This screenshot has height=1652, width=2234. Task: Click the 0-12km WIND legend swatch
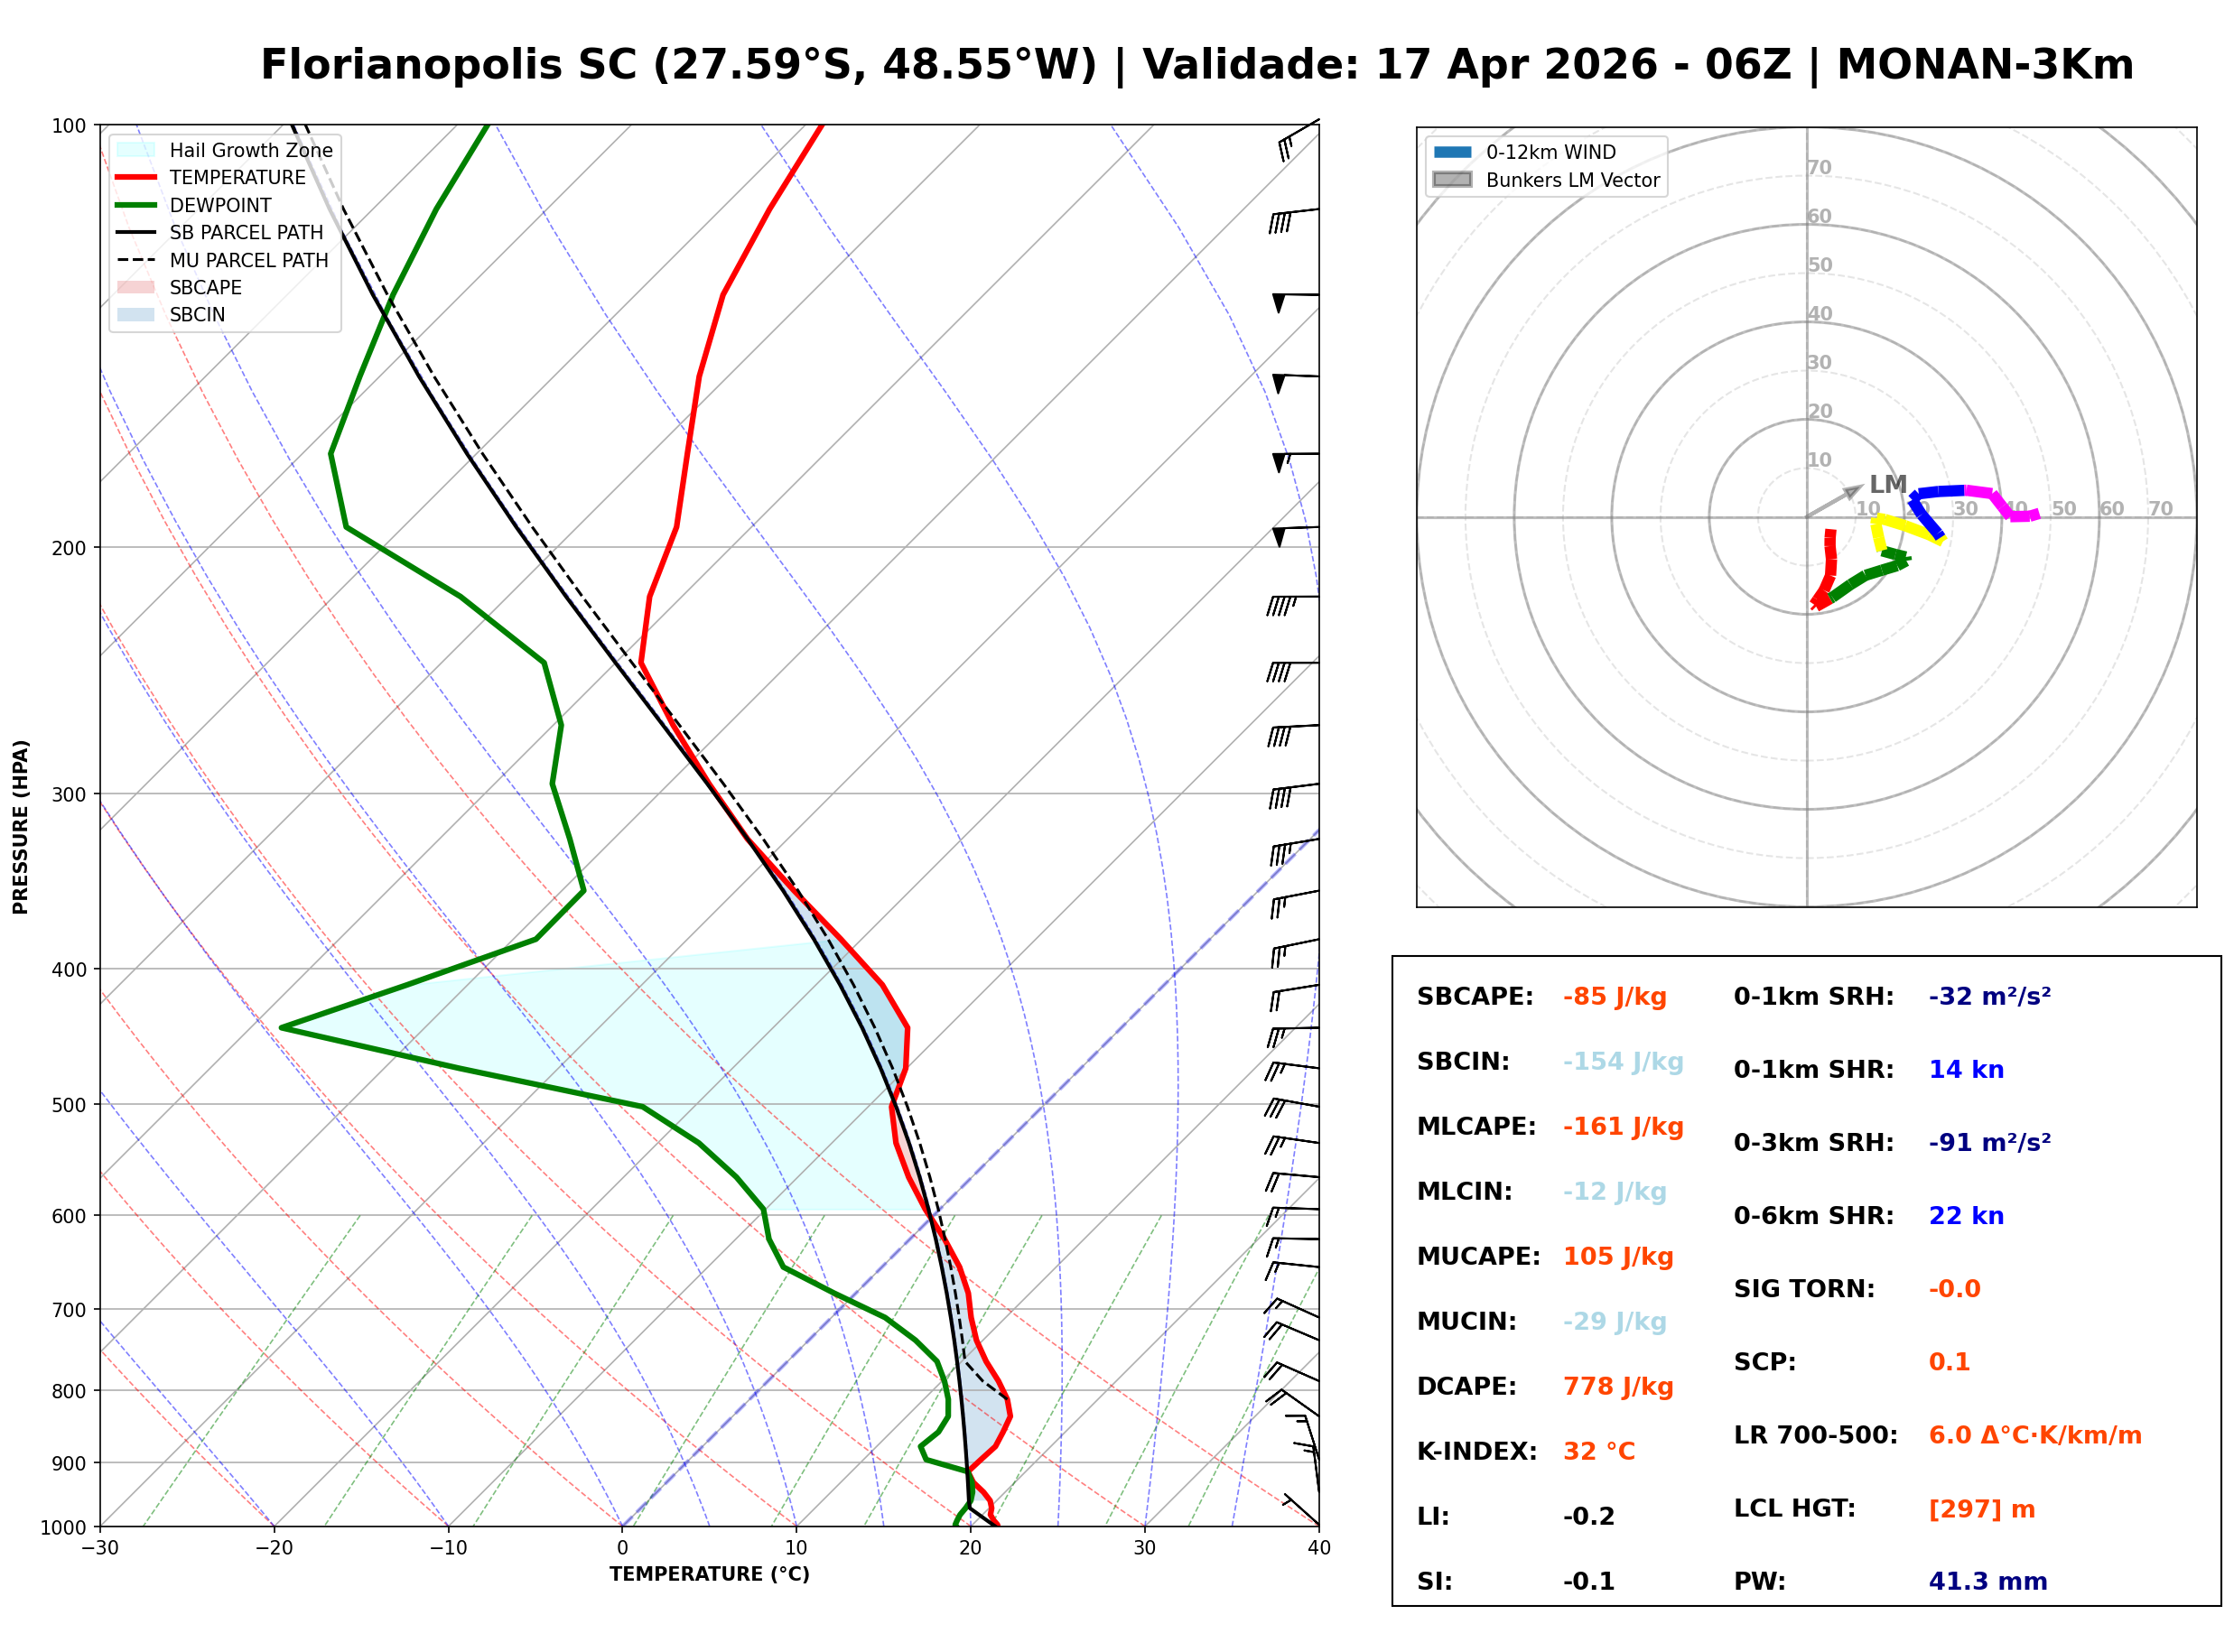pos(1453,152)
